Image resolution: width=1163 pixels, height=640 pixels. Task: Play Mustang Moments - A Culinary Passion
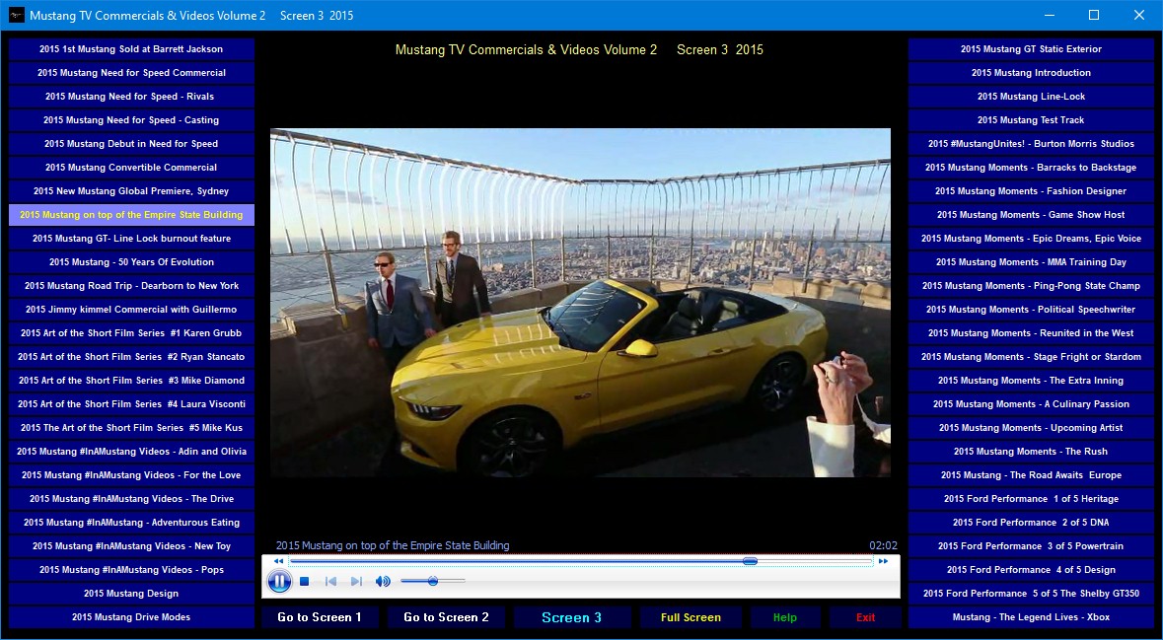1031,404
